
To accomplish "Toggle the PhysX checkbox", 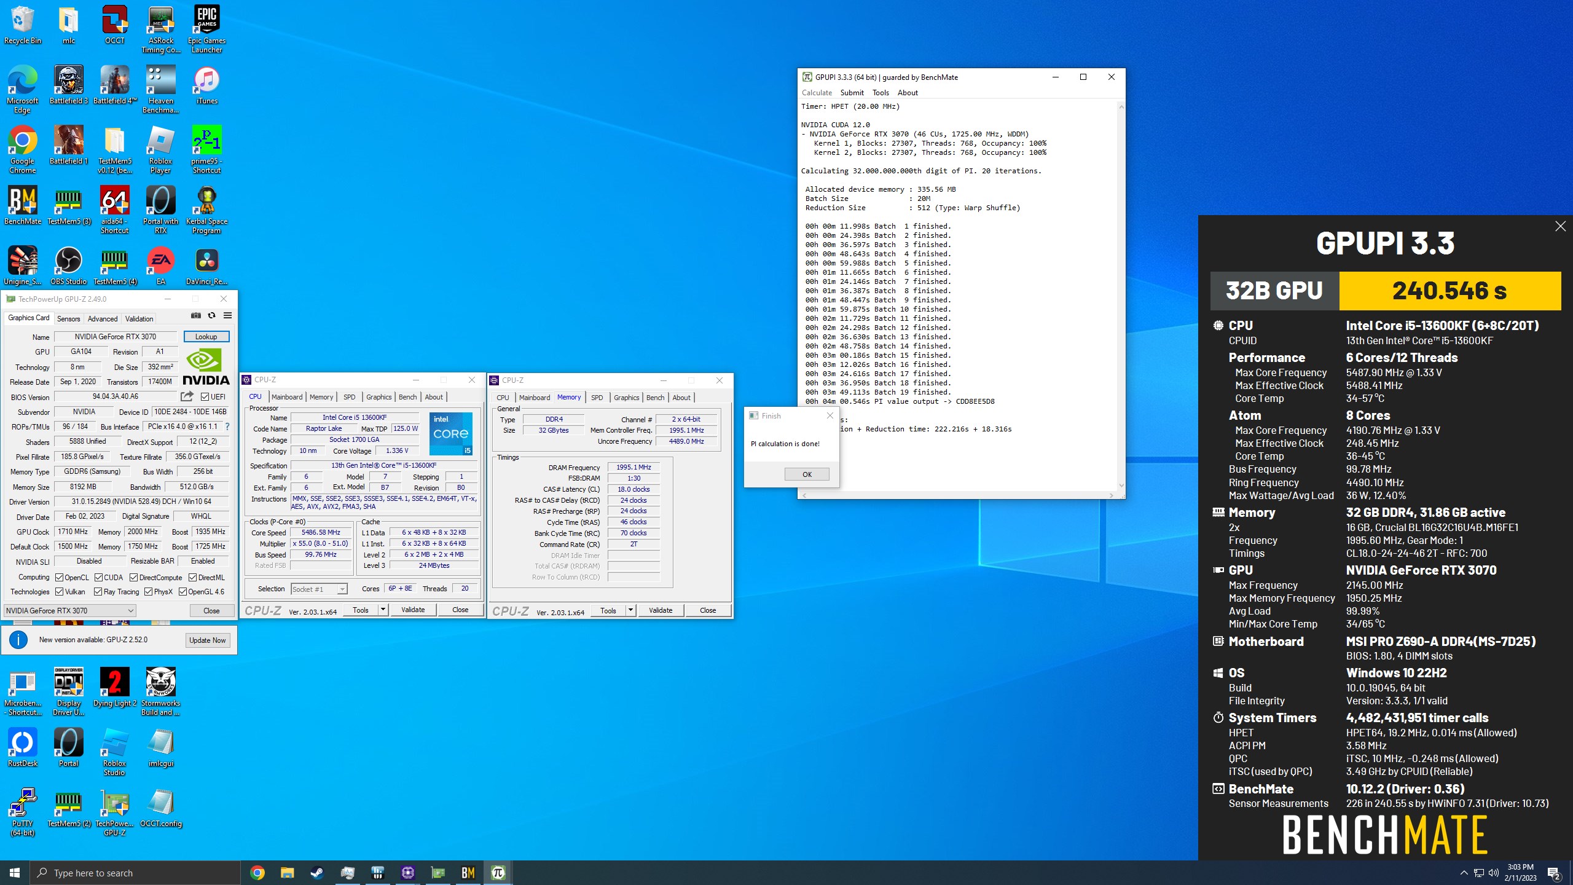I will (149, 592).
